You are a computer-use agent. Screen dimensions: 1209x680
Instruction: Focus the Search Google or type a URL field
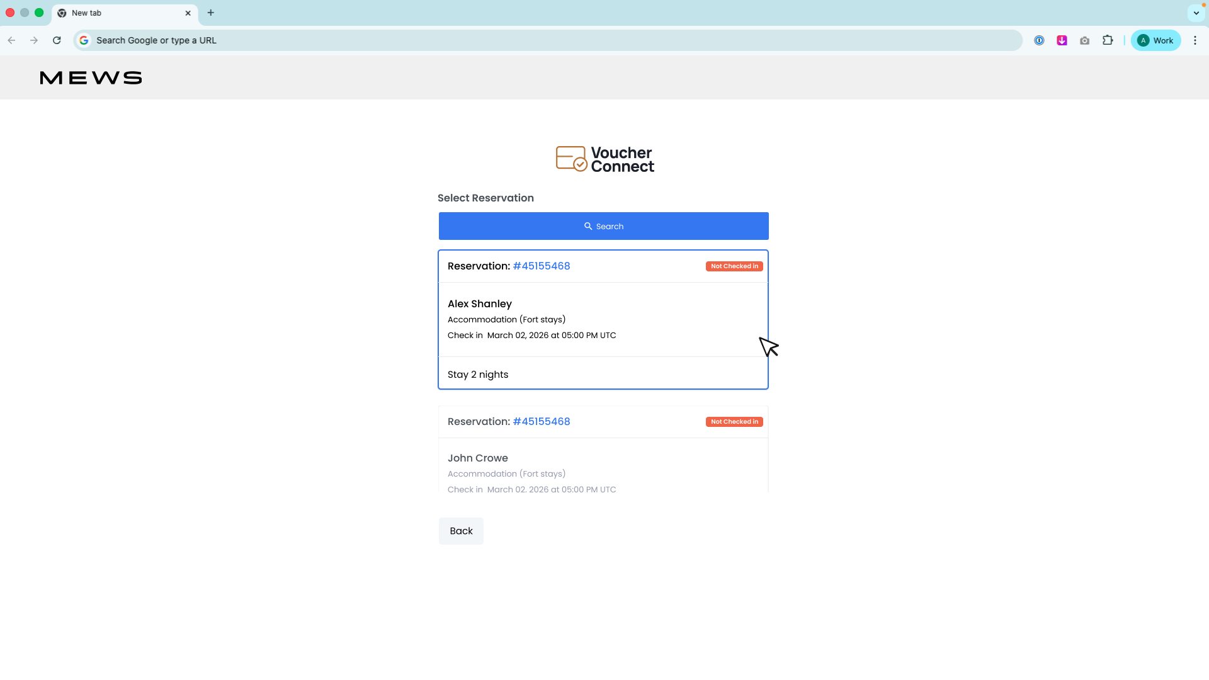coord(548,40)
